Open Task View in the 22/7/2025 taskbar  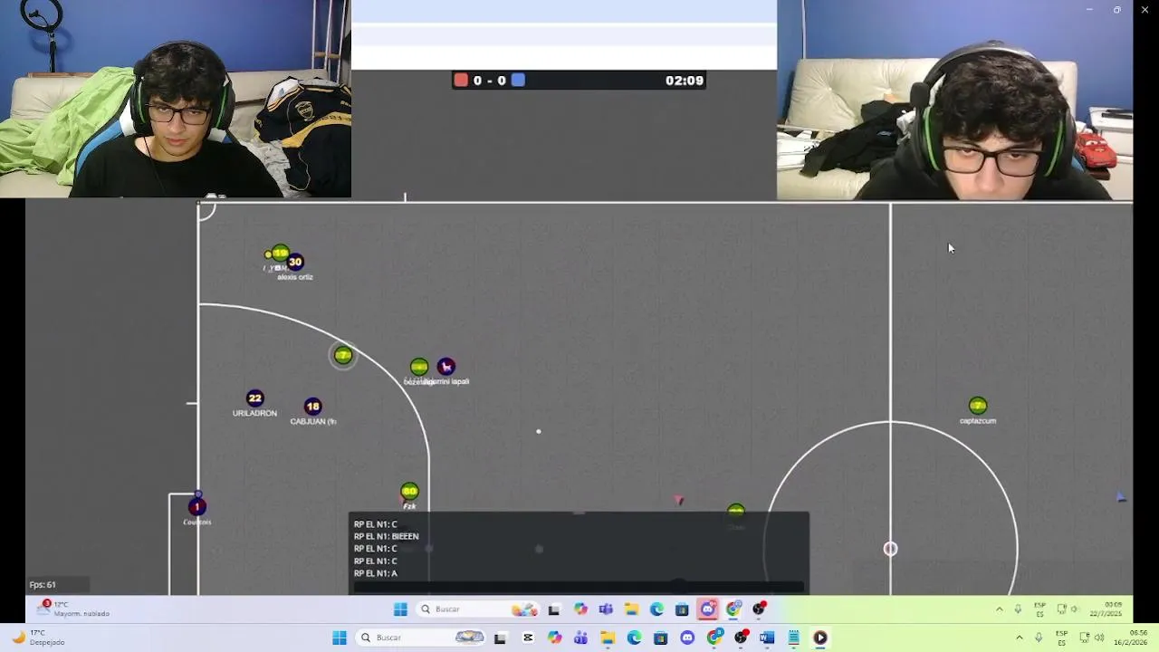pyautogui.click(x=553, y=610)
